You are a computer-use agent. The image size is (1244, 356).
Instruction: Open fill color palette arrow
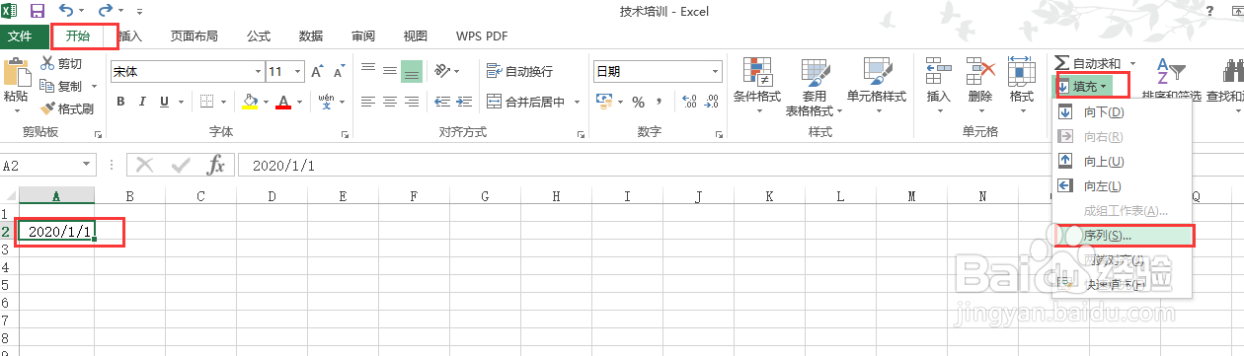pos(267,102)
